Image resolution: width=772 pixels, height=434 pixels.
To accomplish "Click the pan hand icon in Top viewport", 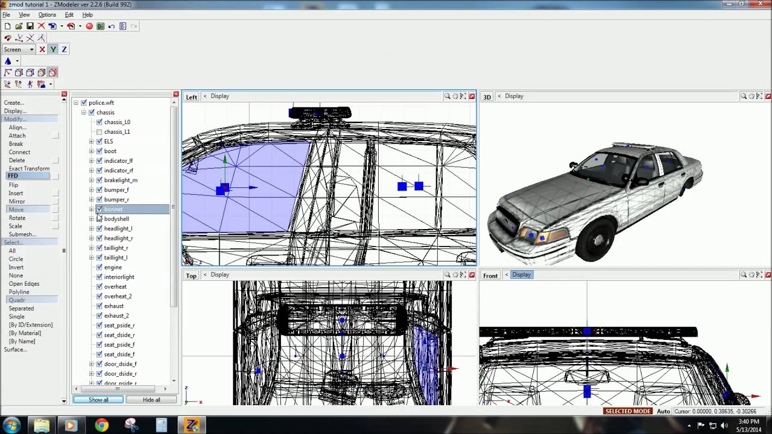I will 455,275.
